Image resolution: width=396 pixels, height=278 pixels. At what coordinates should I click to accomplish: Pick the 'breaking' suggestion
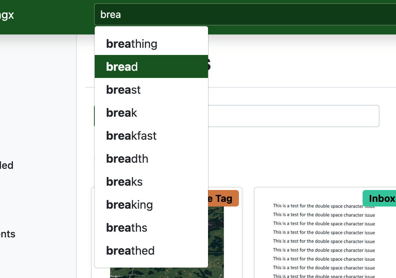click(151, 205)
